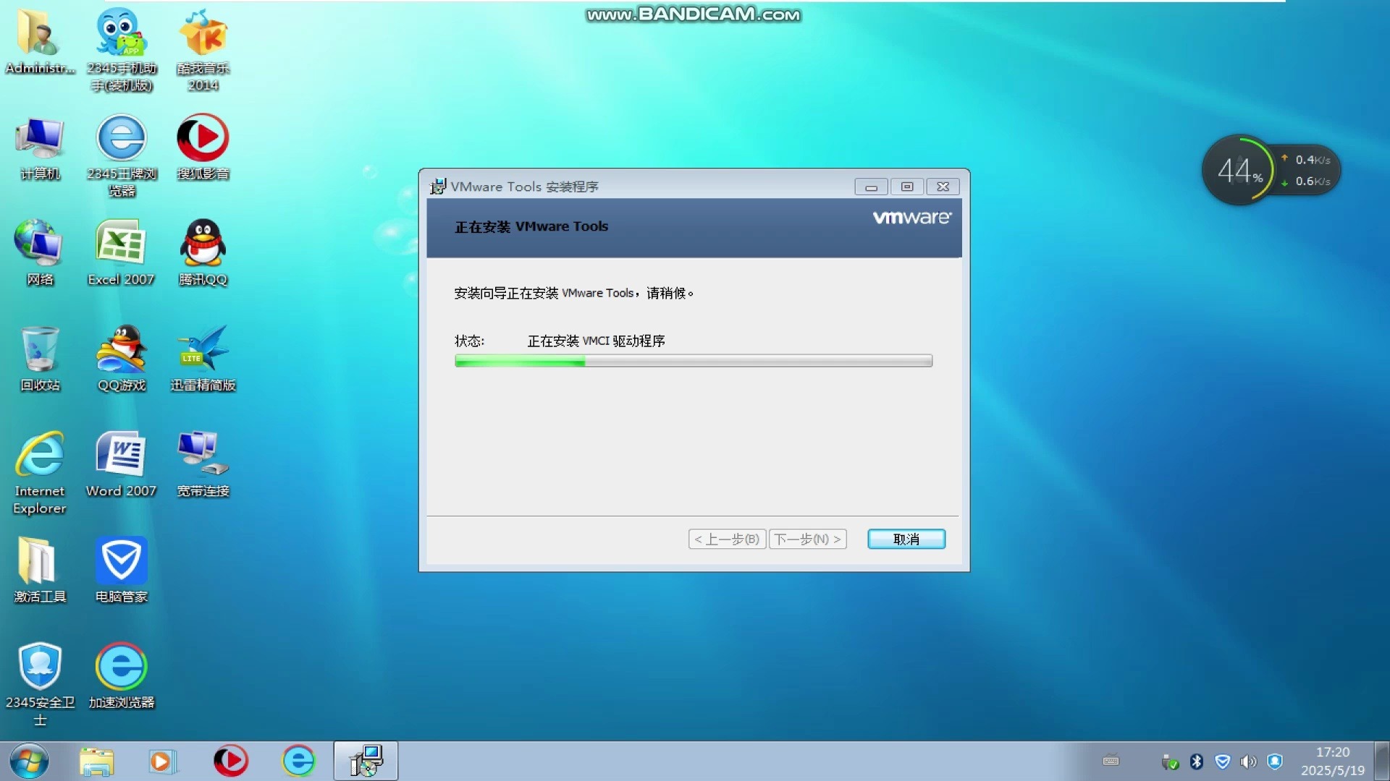Click the VMware Tools installer taskbar item
This screenshot has width=1390, height=781.
[366, 761]
